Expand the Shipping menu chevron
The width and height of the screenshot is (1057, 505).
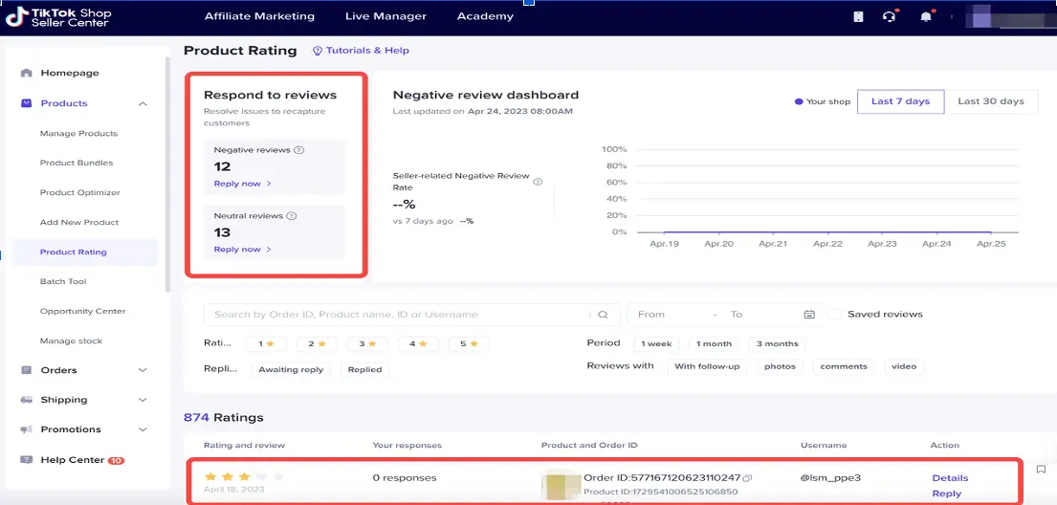[x=143, y=400]
